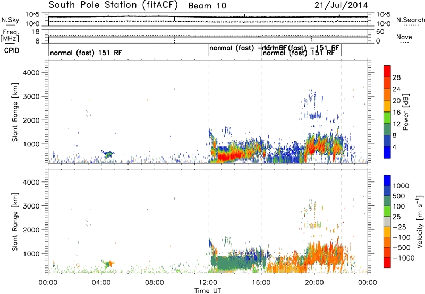This screenshot has height=294, width=425.
Task: Click the blue top segment of Velocity color bar
Action: click(x=387, y=180)
